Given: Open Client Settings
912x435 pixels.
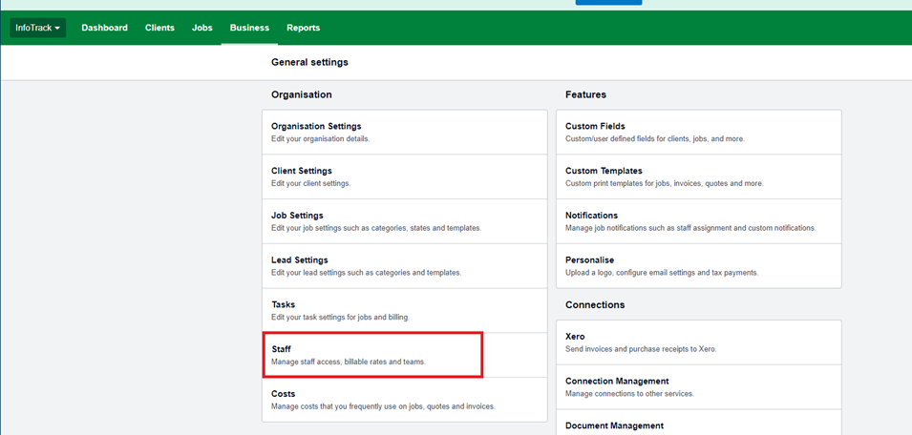Looking at the screenshot, I should 301,171.
